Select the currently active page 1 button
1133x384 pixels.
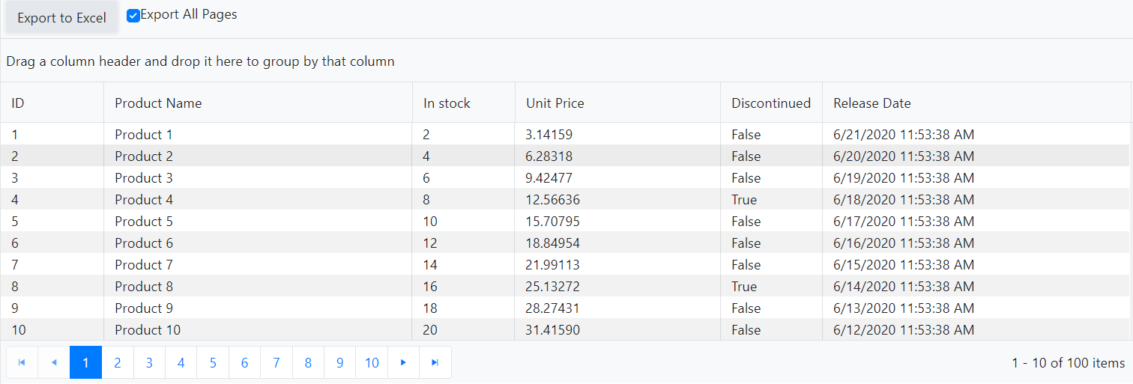point(85,362)
